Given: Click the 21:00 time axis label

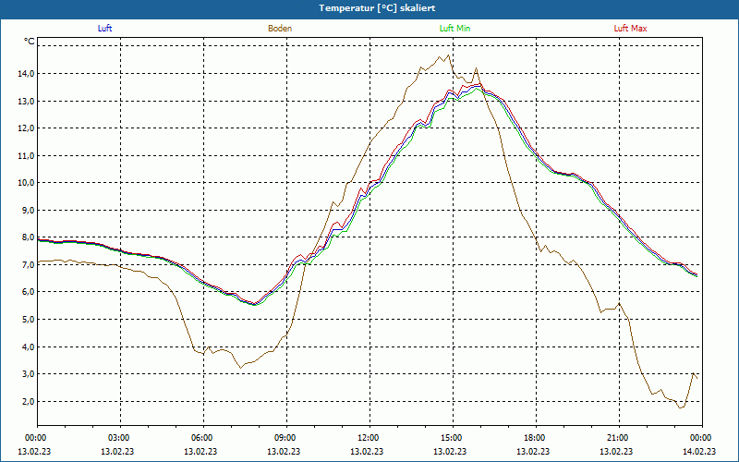Looking at the screenshot, I should click(x=619, y=438).
